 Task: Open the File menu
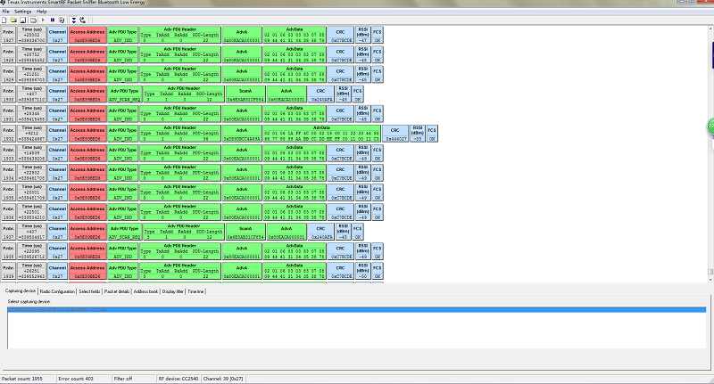pos(5,12)
